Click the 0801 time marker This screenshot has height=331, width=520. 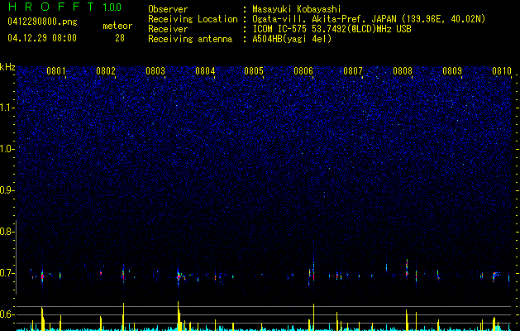pyautogui.click(x=56, y=71)
